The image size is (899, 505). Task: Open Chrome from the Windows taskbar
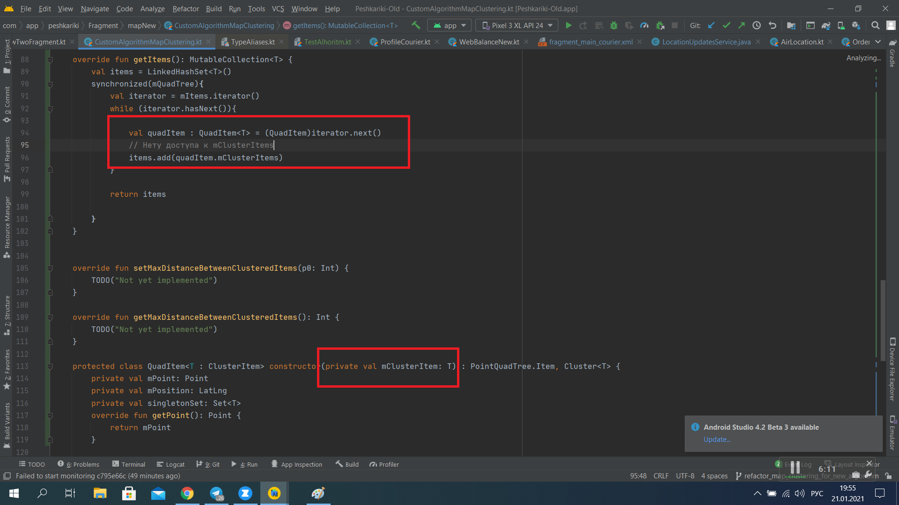[187, 493]
